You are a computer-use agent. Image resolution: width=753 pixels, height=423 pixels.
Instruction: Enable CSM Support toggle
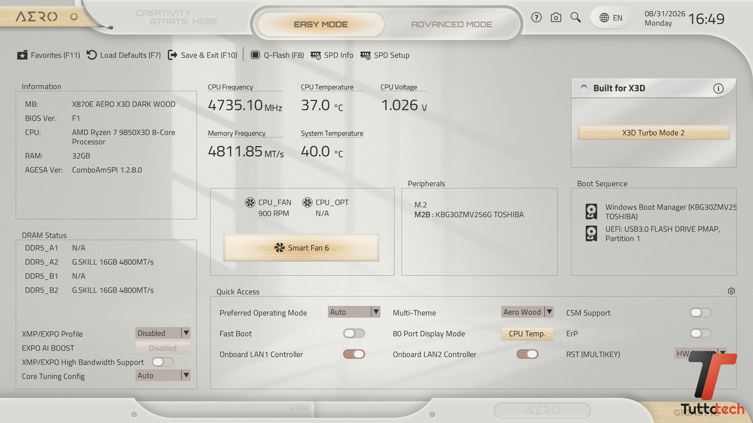pyautogui.click(x=701, y=313)
